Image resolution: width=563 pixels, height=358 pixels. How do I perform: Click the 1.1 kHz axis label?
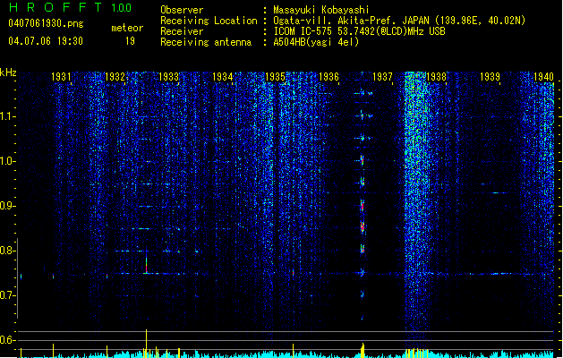tap(7, 116)
